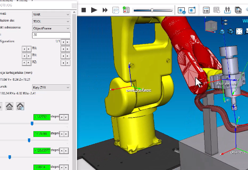Click the plain home position icon
248x170 pixels.
click(x=9, y=106)
